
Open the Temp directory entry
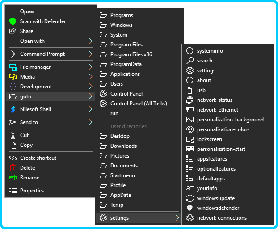[139, 205]
